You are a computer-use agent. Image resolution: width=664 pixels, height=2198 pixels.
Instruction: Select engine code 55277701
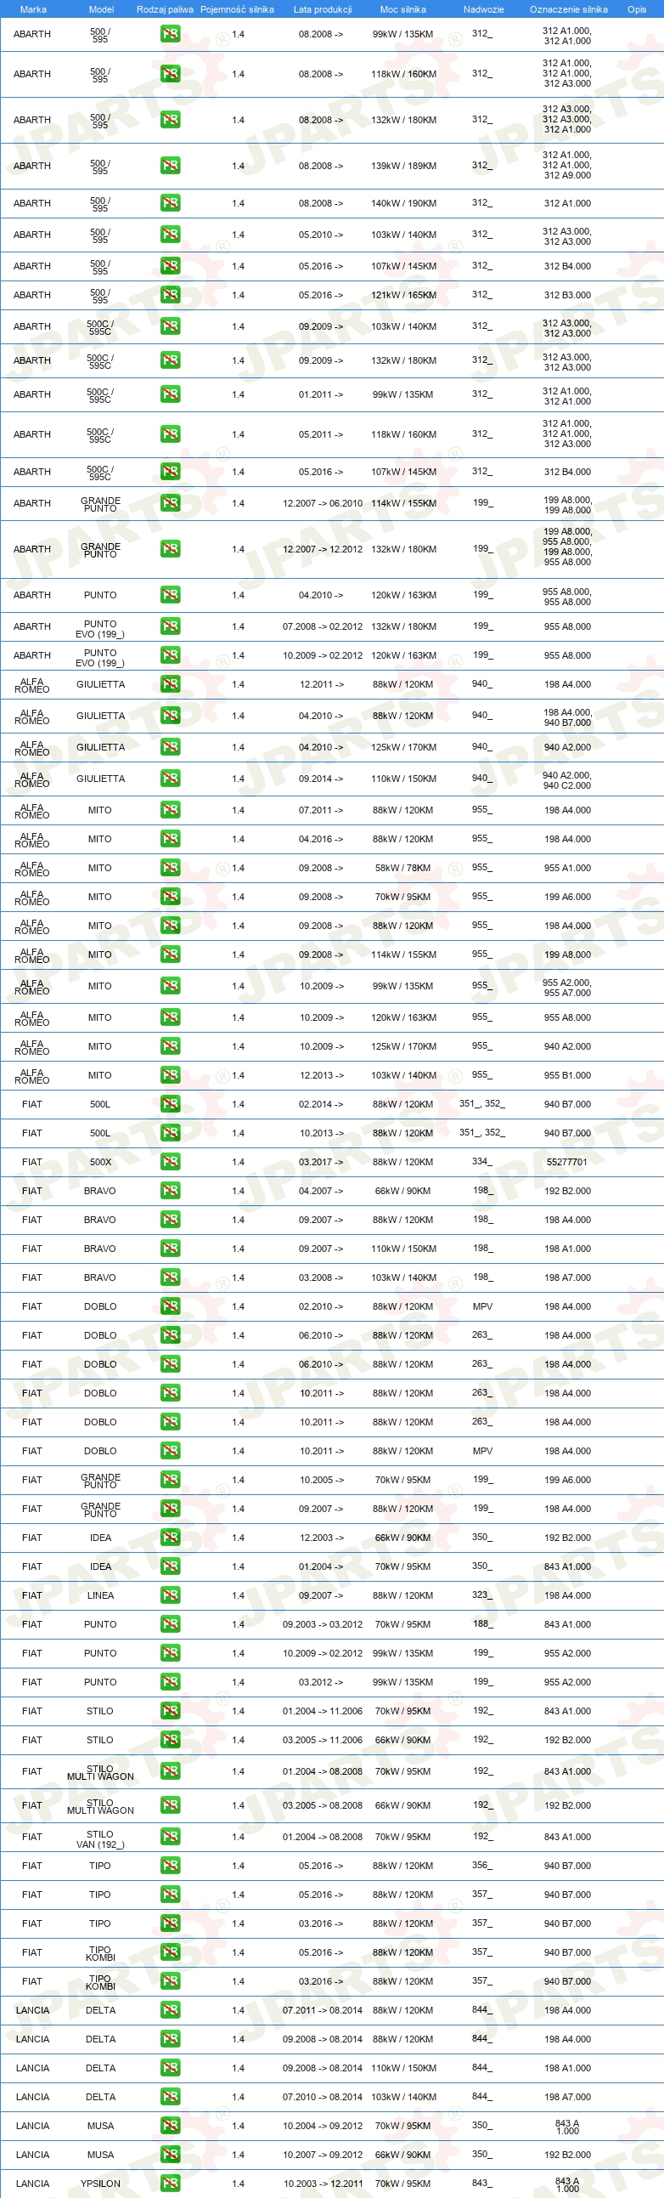point(567,1162)
